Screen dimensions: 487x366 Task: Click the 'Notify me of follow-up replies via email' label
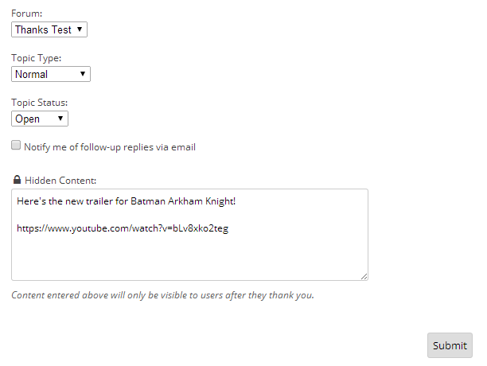[110, 147]
